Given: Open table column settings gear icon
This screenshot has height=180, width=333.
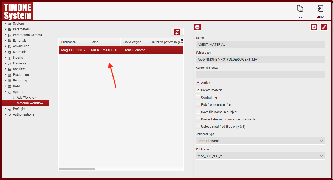Looking at the screenshot, I should [x=182, y=40].
